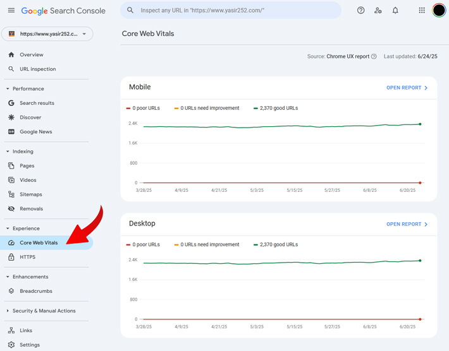The height and width of the screenshot is (351, 449).
Task: Click the Search results Google G icon
Action: tap(11, 103)
